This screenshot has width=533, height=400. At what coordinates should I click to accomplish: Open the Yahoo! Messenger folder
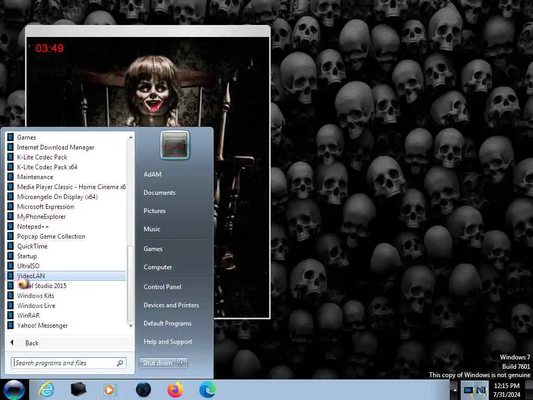pos(66,325)
